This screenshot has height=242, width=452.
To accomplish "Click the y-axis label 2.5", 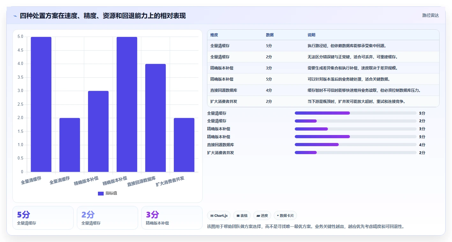I will click(20, 104).
